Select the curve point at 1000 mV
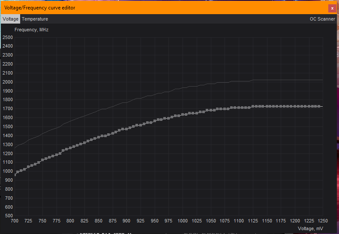Image resolution: width=339 pixels, height=234 pixels. tap(183, 114)
